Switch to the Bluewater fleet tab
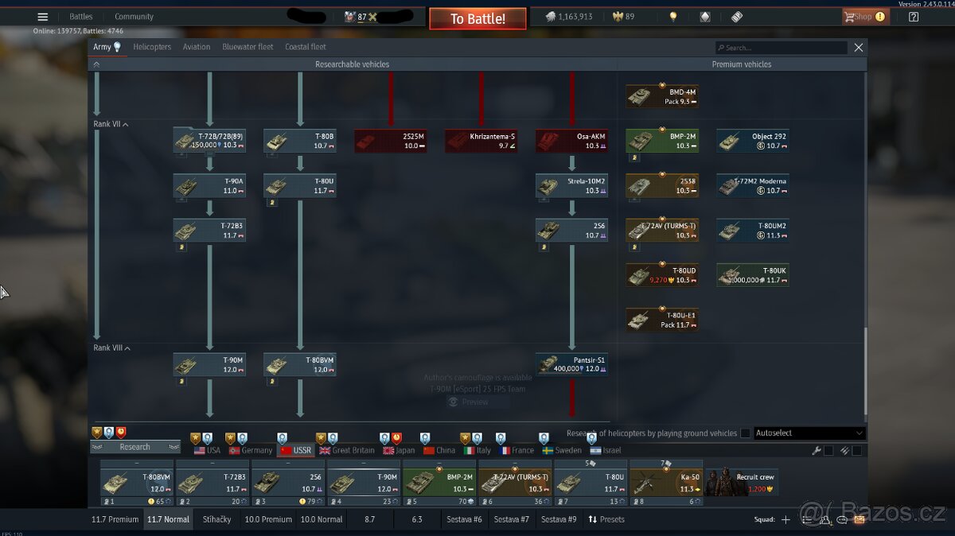Viewport: 955px width, 536px height. [x=248, y=47]
